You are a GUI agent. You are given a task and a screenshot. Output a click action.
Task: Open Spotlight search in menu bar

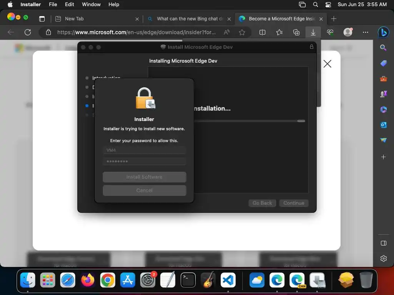pyautogui.click(x=316, y=4)
